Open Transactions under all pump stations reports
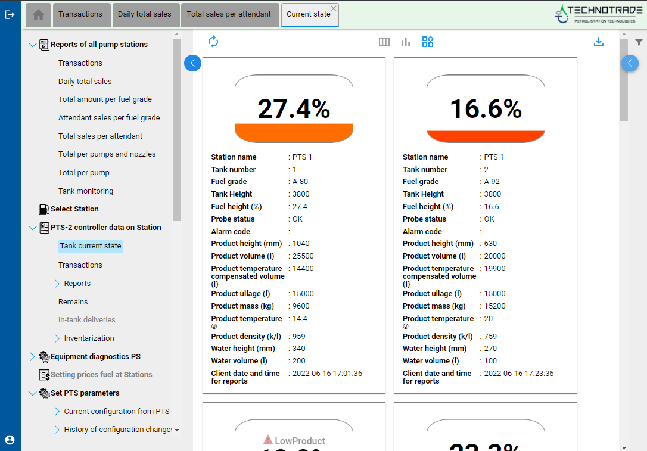 point(80,63)
